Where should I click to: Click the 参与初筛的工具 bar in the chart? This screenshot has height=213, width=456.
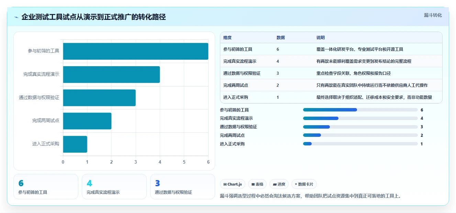[135, 51]
